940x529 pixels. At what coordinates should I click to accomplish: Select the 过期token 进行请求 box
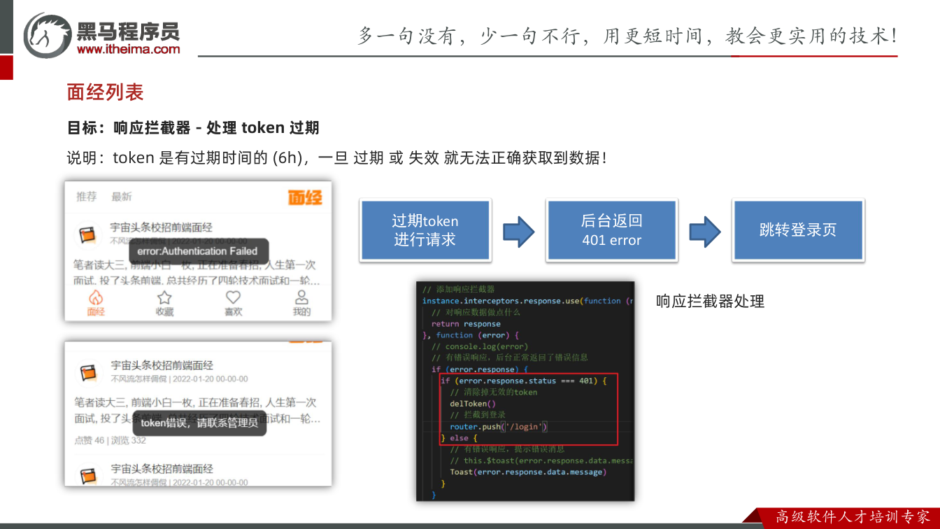click(x=425, y=230)
